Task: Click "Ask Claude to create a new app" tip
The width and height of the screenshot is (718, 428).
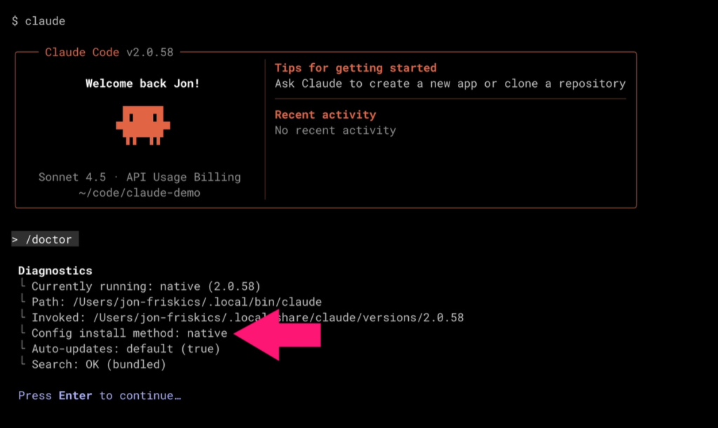Action: coord(450,83)
